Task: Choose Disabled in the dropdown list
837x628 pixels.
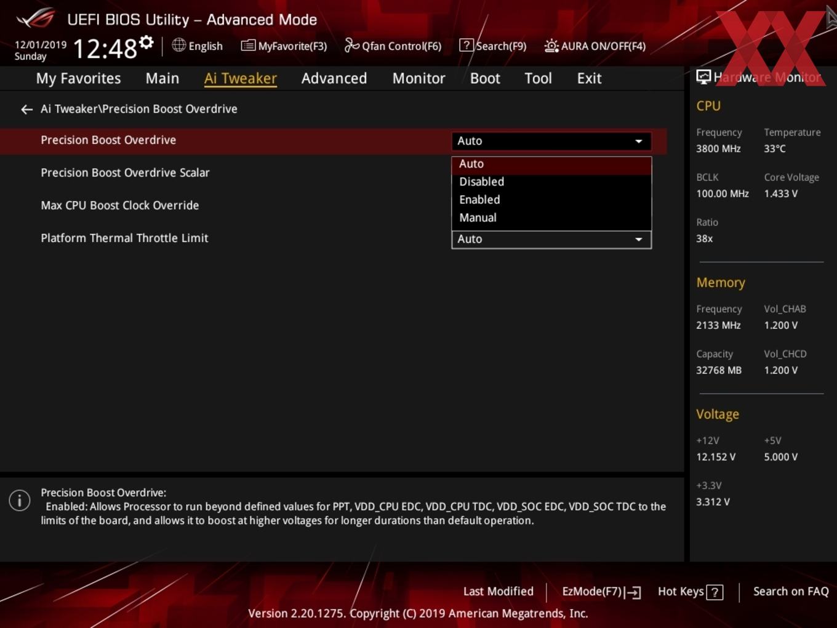Action: coord(551,182)
